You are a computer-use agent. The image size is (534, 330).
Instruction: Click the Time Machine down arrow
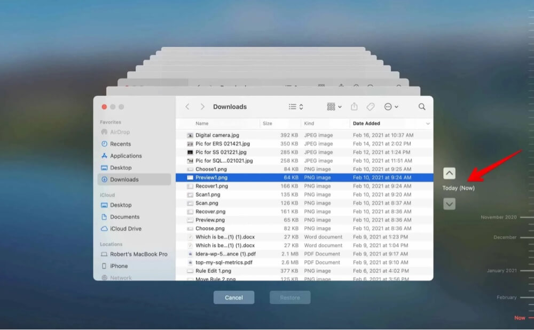(x=449, y=204)
